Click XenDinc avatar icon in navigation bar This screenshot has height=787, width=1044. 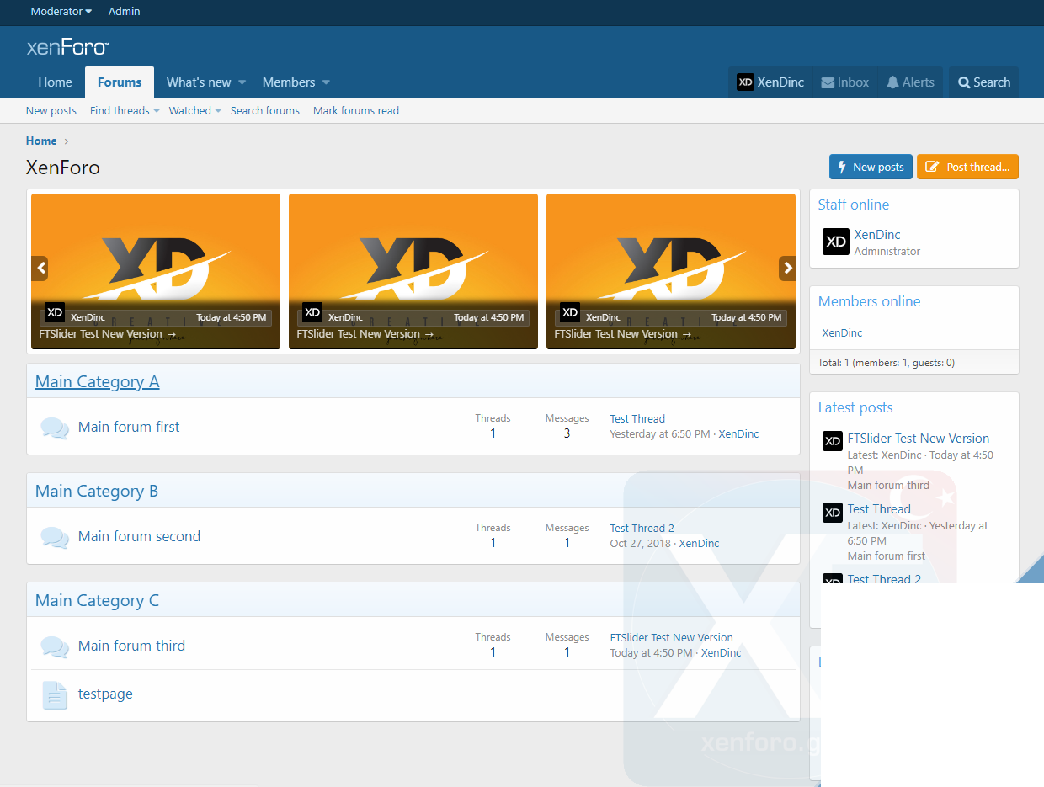[745, 82]
